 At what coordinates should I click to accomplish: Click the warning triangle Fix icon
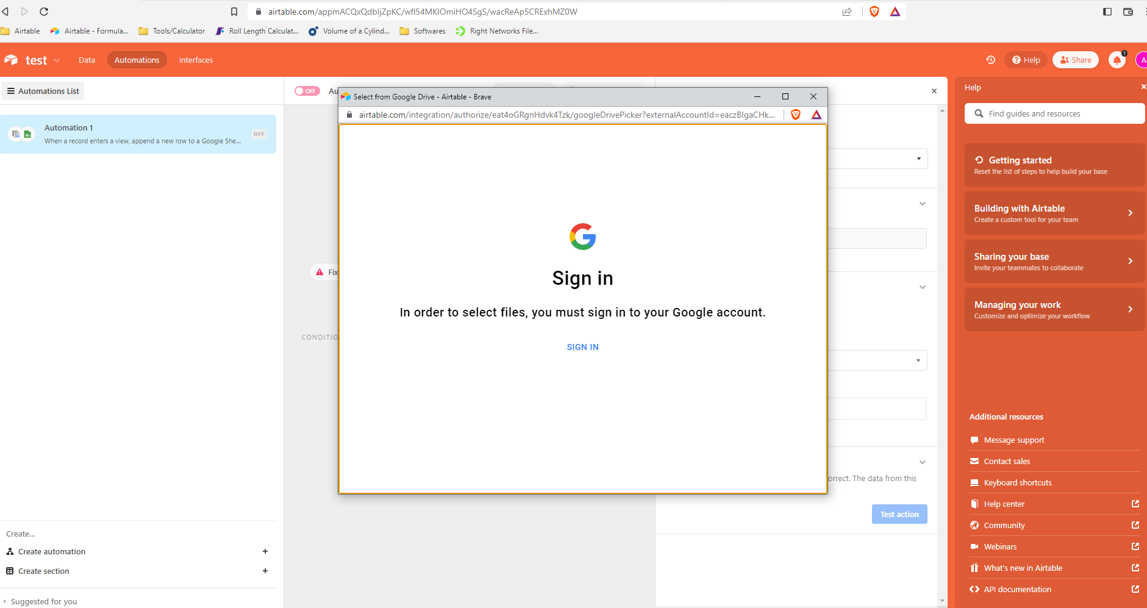pos(320,272)
